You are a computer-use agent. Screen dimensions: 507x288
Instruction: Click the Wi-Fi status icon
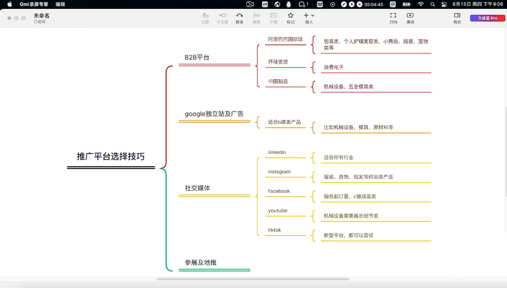pos(421,4)
